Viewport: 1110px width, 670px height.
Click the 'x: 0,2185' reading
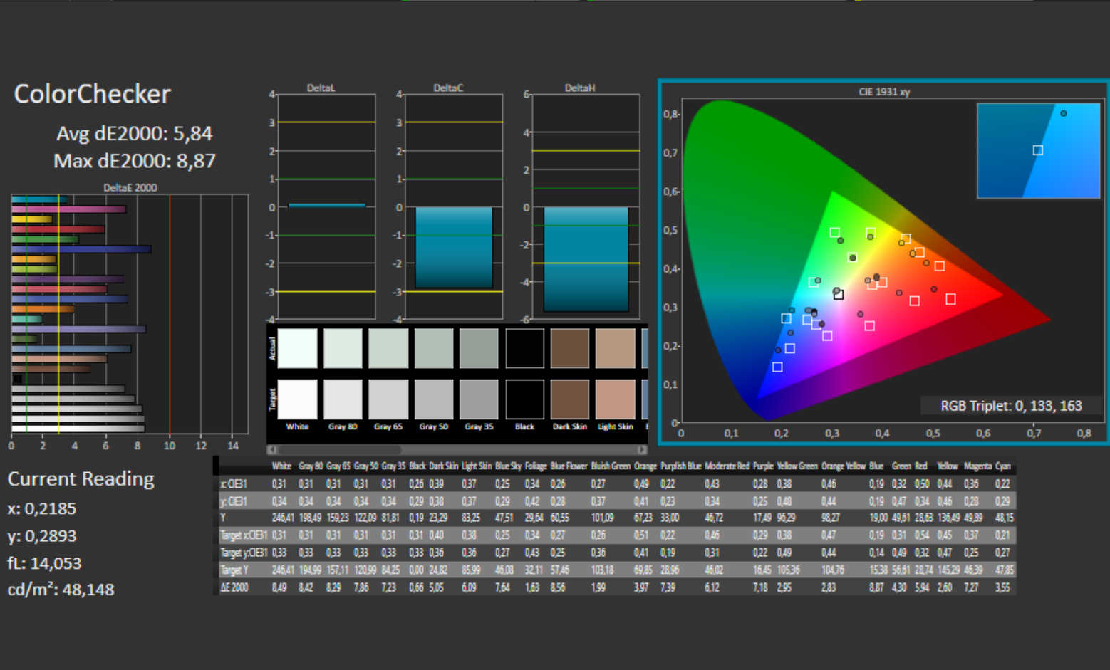[41, 508]
